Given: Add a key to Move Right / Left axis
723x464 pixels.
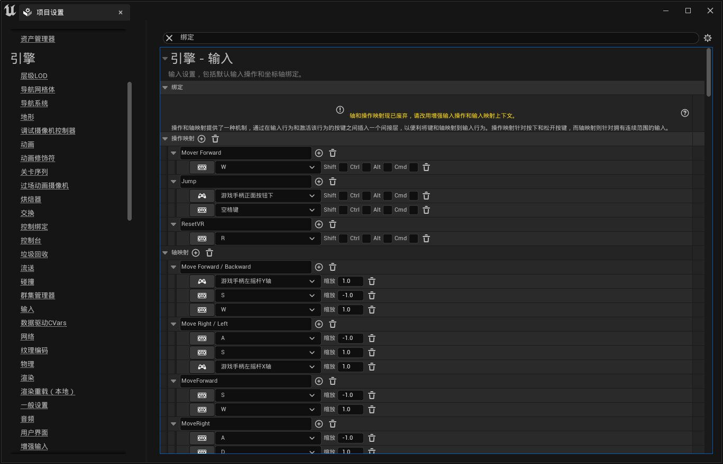Looking at the screenshot, I should (x=319, y=324).
